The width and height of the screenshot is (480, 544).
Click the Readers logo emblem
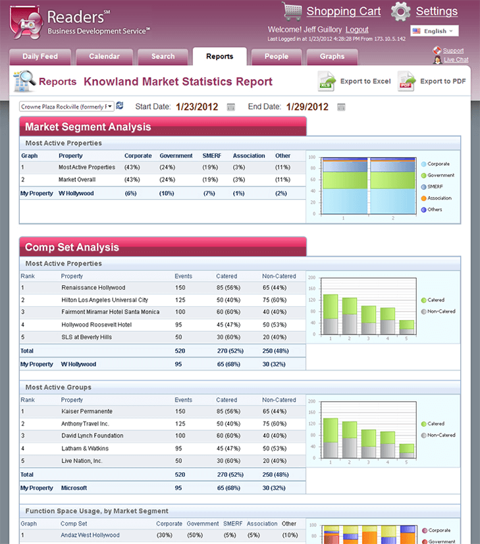(x=26, y=22)
